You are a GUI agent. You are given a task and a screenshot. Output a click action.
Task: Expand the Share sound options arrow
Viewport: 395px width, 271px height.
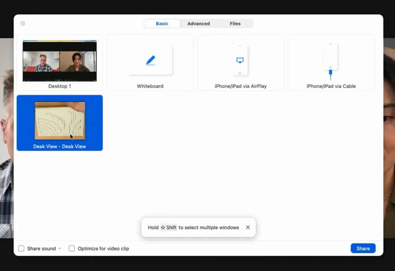[60, 248]
